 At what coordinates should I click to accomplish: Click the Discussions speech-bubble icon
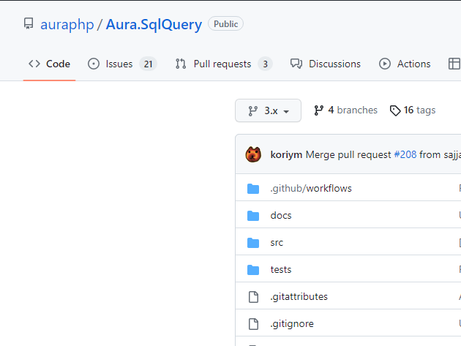(x=296, y=64)
